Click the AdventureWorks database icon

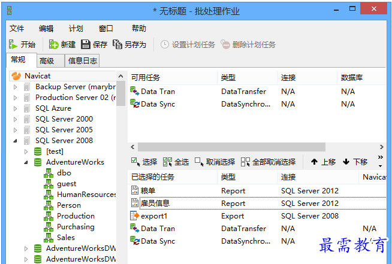(x=38, y=162)
